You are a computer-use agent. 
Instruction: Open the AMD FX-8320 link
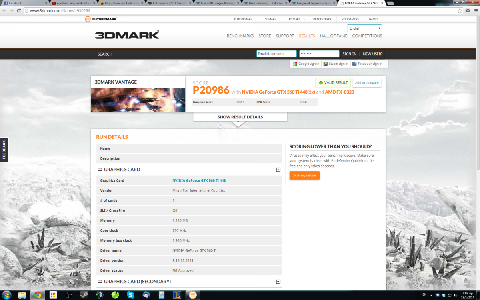click(340, 92)
